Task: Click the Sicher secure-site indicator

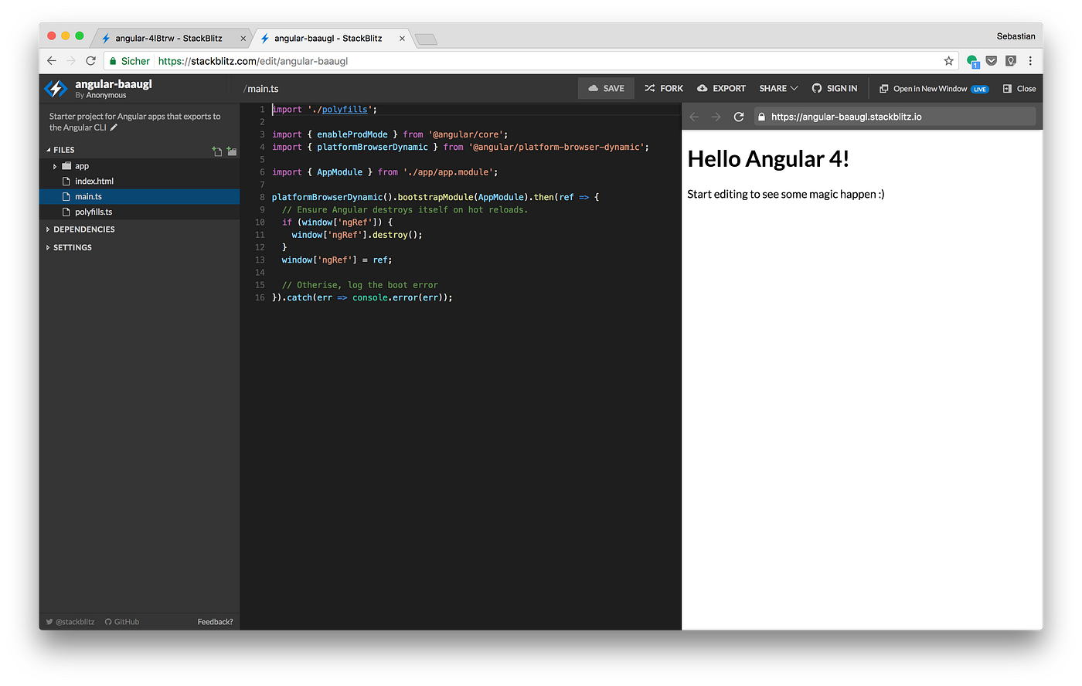Action: (x=129, y=60)
